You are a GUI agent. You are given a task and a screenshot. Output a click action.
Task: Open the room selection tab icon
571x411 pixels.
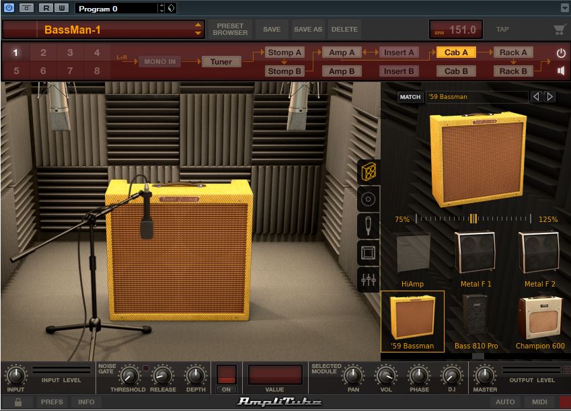point(369,254)
